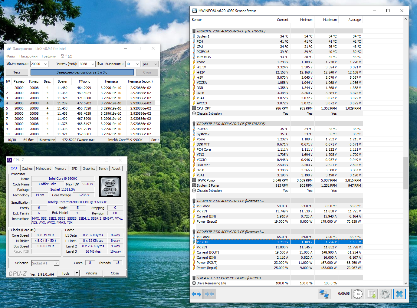Click the Тест button in LinX
The image size is (417, 308).
[x=17, y=72]
